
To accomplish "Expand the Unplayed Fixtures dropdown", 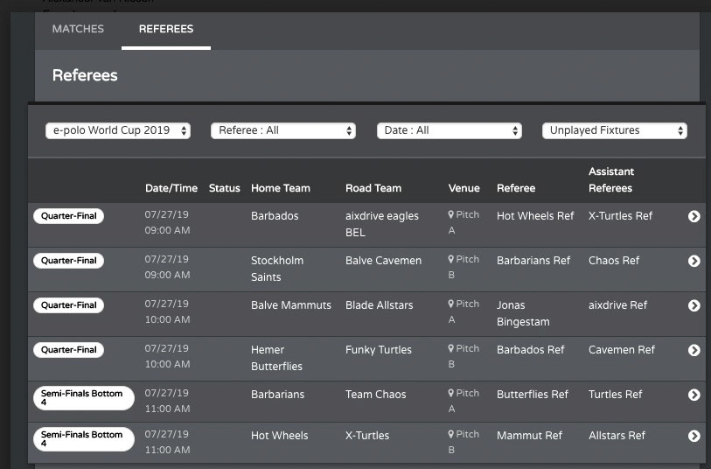I will (x=615, y=130).
